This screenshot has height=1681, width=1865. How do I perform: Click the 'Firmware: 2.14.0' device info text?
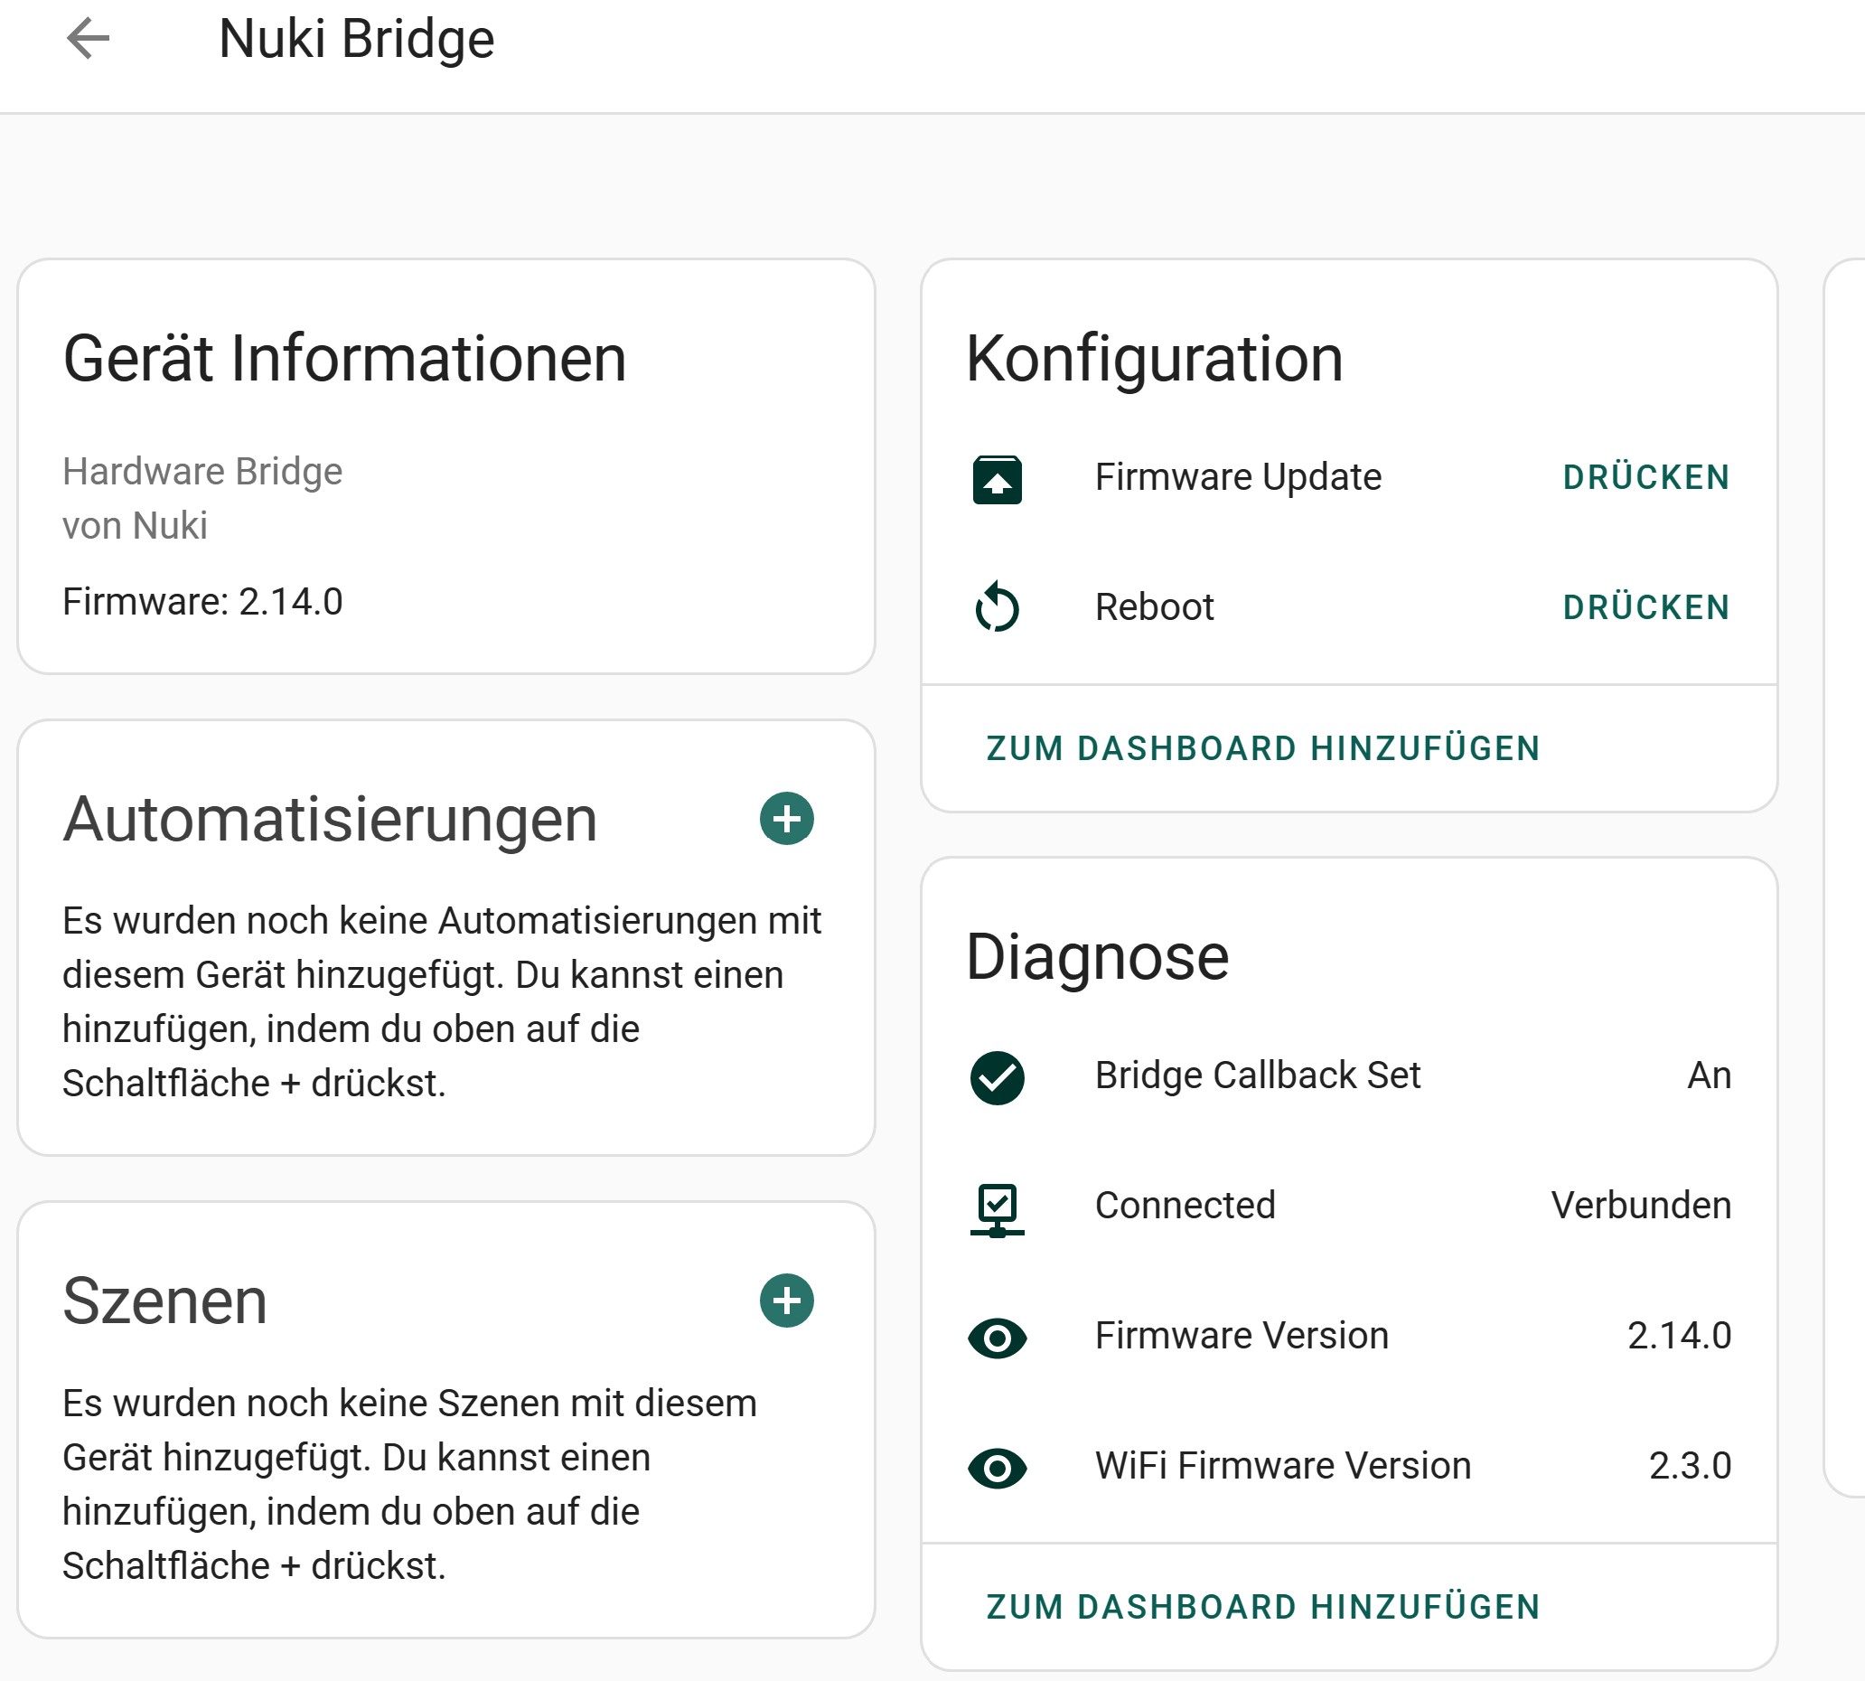[x=202, y=601]
